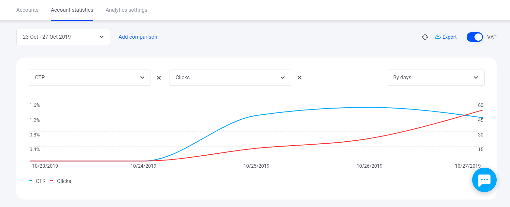
Task: Toggle the VAT switch off
Action: coord(475,37)
